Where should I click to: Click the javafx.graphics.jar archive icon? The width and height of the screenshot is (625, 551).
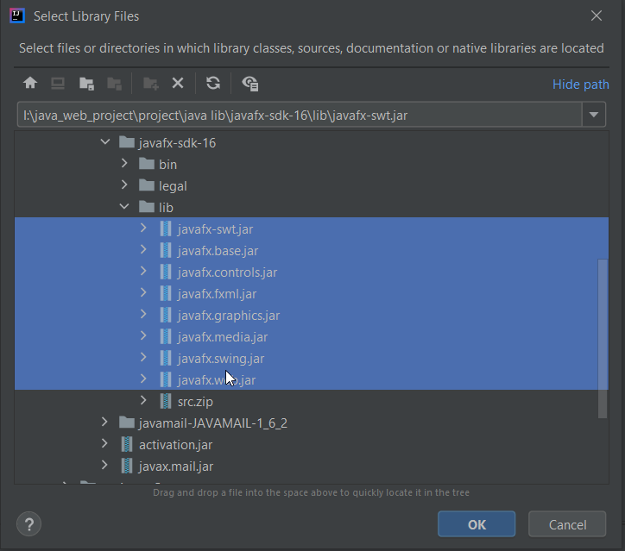click(x=166, y=315)
